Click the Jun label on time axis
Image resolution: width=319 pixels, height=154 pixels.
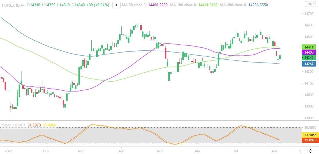pos(197,151)
